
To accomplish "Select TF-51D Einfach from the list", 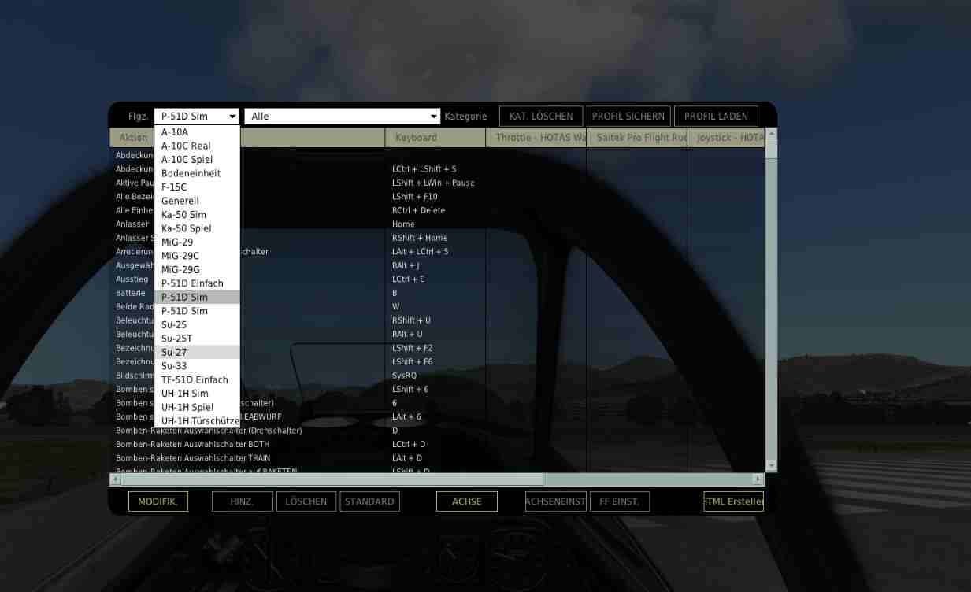I will pyautogui.click(x=197, y=379).
